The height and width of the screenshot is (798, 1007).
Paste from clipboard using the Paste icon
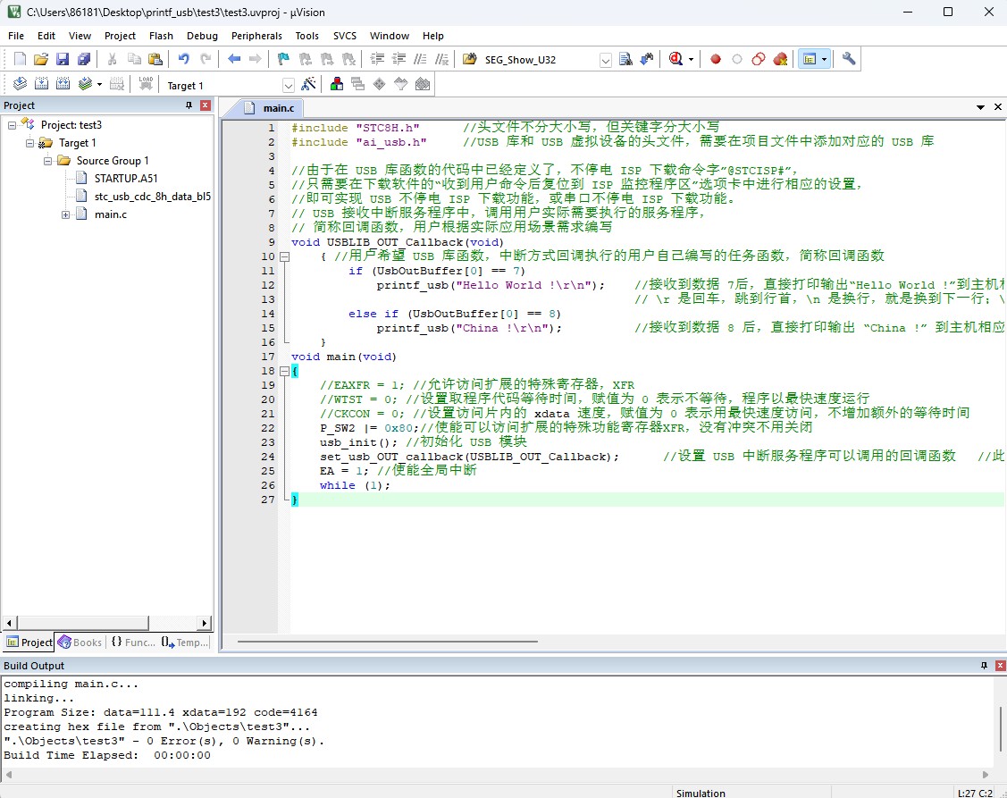[x=155, y=60]
